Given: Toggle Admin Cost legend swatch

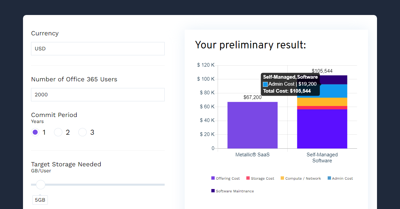Looking at the screenshot, I should pyautogui.click(x=329, y=178).
